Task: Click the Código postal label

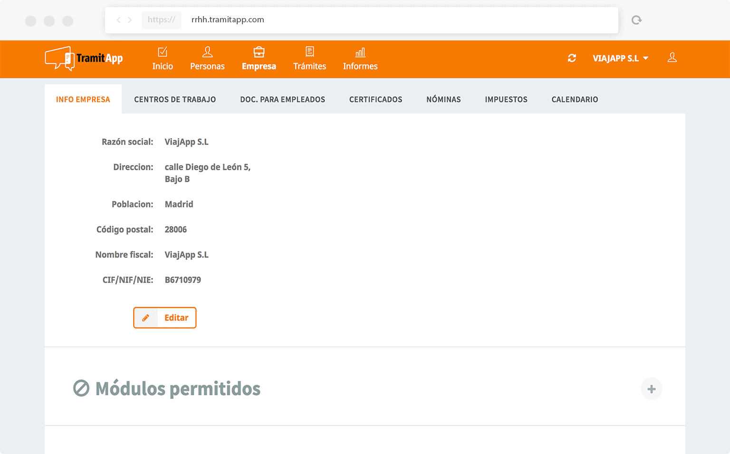Action: tap(125, 229)
